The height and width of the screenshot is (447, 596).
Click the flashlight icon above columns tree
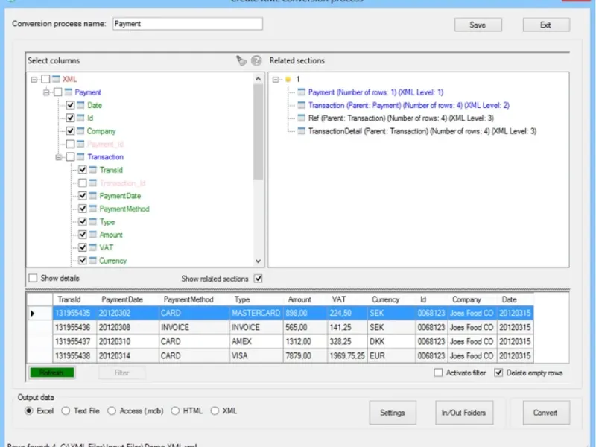(242, 61)
